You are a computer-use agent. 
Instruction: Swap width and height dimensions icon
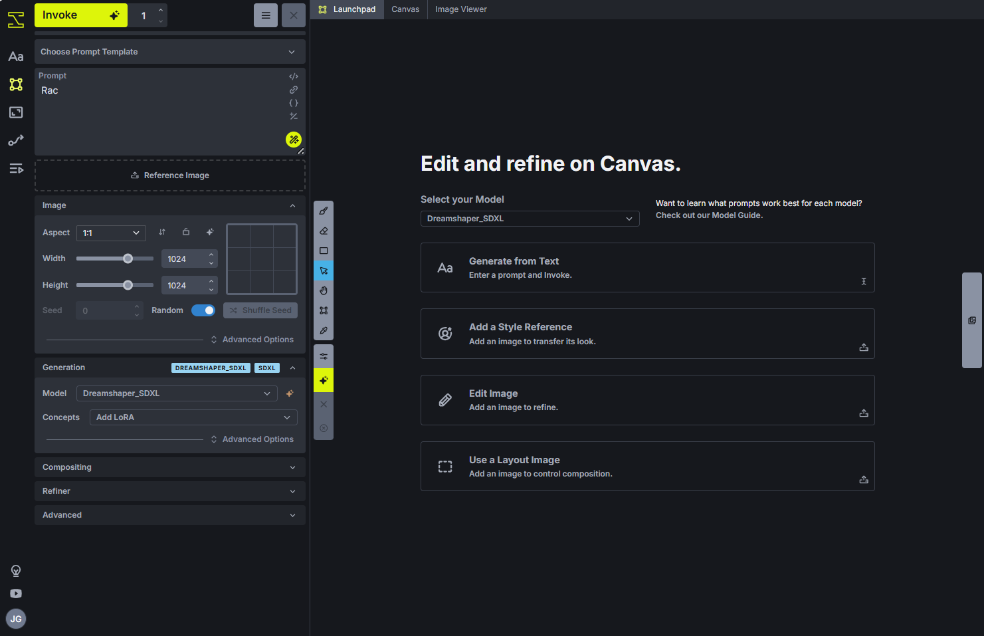162,232
